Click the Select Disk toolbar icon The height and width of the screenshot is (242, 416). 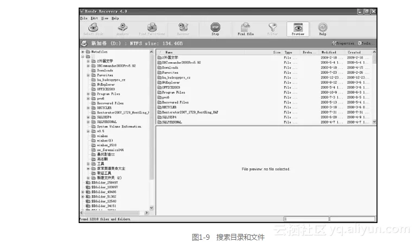(93, 29)
